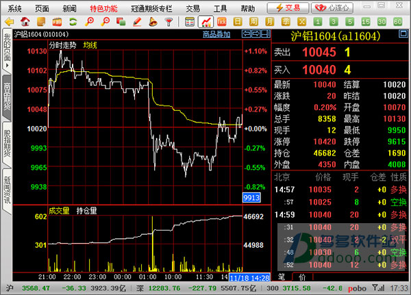Open 股指期货 side tab
The height and width of the screenshot is (295, 411).
[x=7, y=144]
